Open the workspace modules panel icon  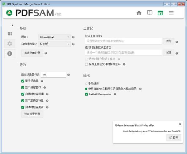pyautogui.click(x=160, y=13)
